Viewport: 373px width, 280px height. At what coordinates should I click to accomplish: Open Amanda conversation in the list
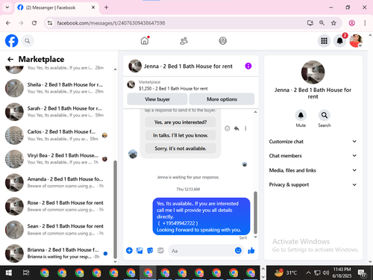click(x=57, y=182)
